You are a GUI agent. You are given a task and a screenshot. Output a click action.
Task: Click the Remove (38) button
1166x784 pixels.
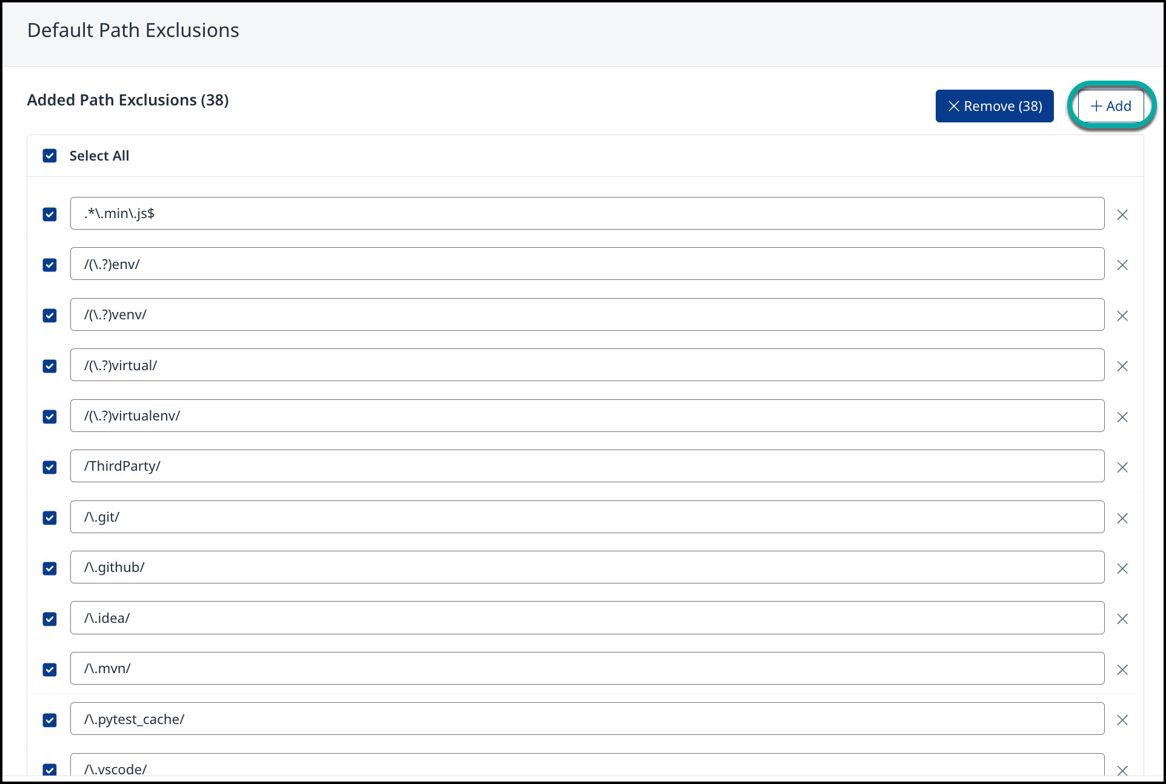[994, 106]
